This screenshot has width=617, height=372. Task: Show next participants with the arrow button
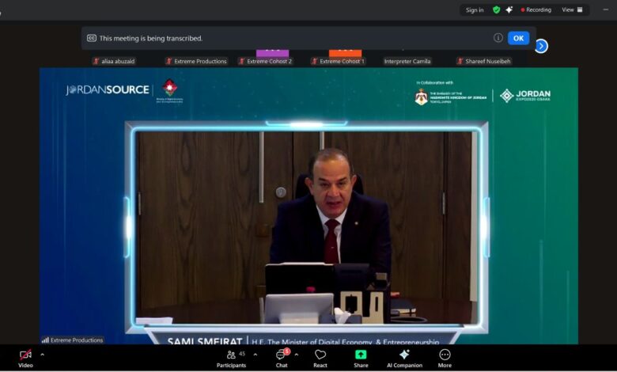[541, 46]
